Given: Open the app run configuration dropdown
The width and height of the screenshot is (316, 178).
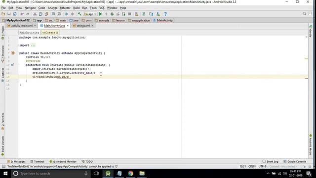Looking at the screenshot, I should coord(90,14).
